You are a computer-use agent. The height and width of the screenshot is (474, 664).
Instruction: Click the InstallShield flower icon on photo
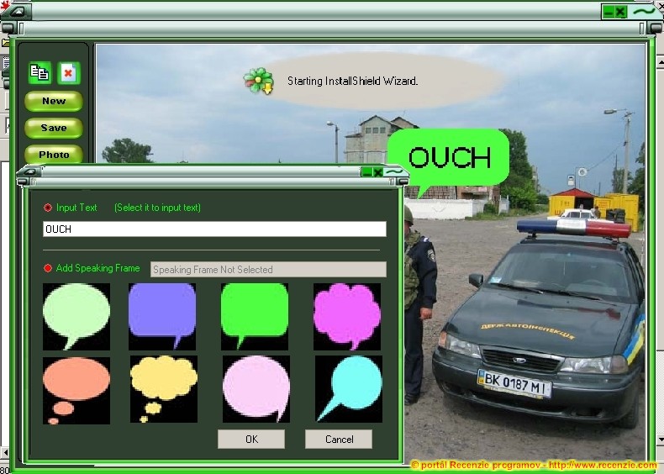coord(258,81)
